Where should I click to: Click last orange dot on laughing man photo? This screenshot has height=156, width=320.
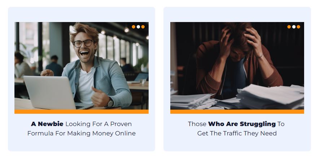[143, 27]
